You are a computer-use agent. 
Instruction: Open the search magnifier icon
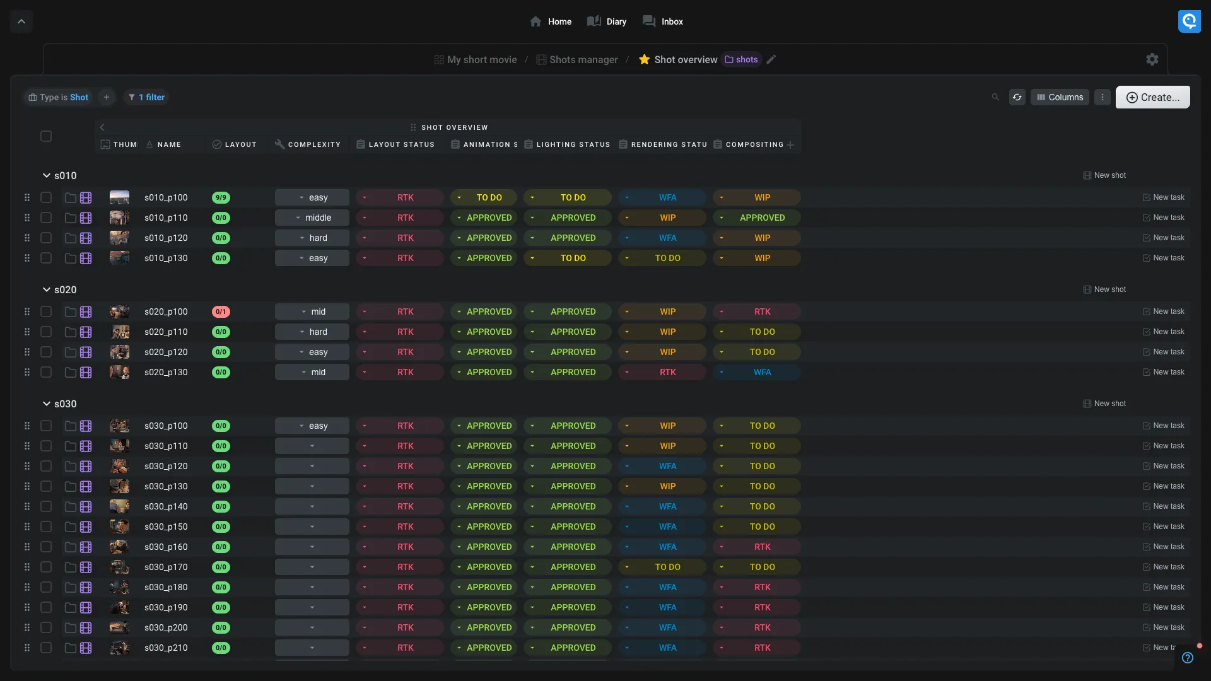[x=995, y=97]
